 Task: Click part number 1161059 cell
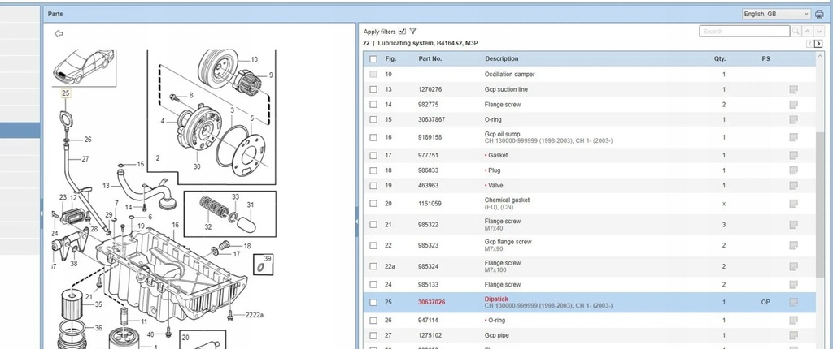(430, 204)
